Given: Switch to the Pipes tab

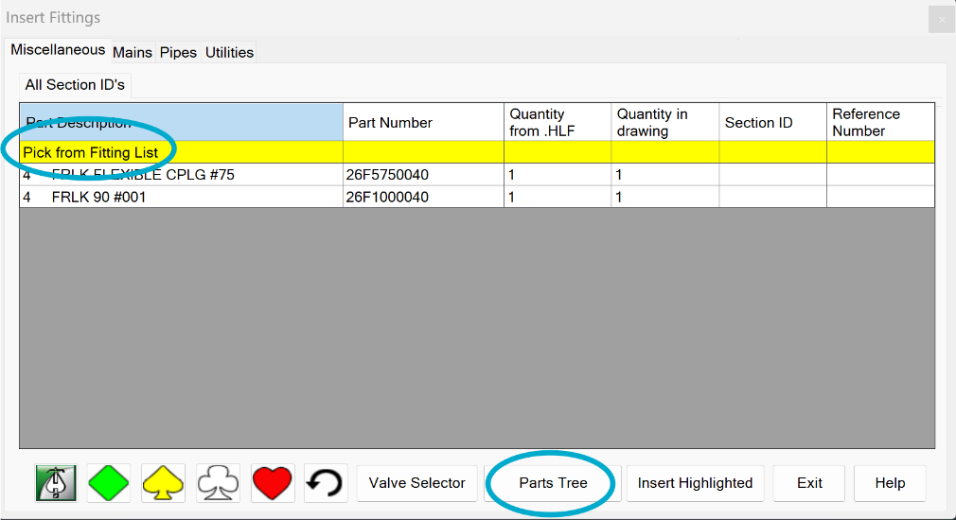Looking at the screenshot, I should coord(178,52).
